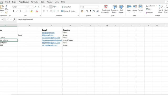Viewport: 168px width, 95px height.
Task: Click AutoSum button
Action: click(x=150, y=6)
